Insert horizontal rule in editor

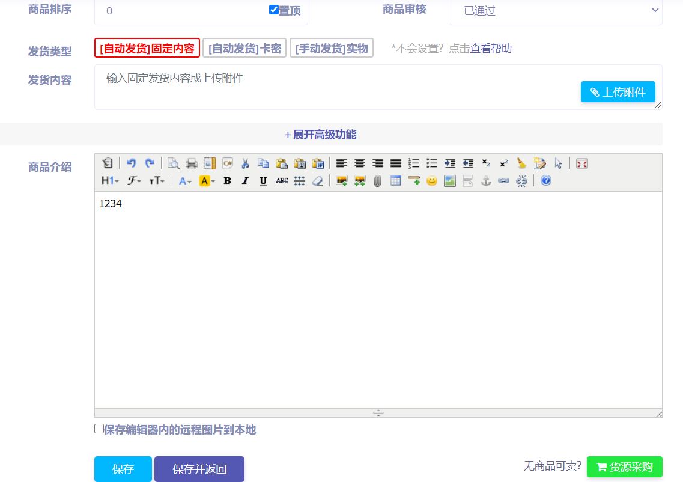point(414,181)
